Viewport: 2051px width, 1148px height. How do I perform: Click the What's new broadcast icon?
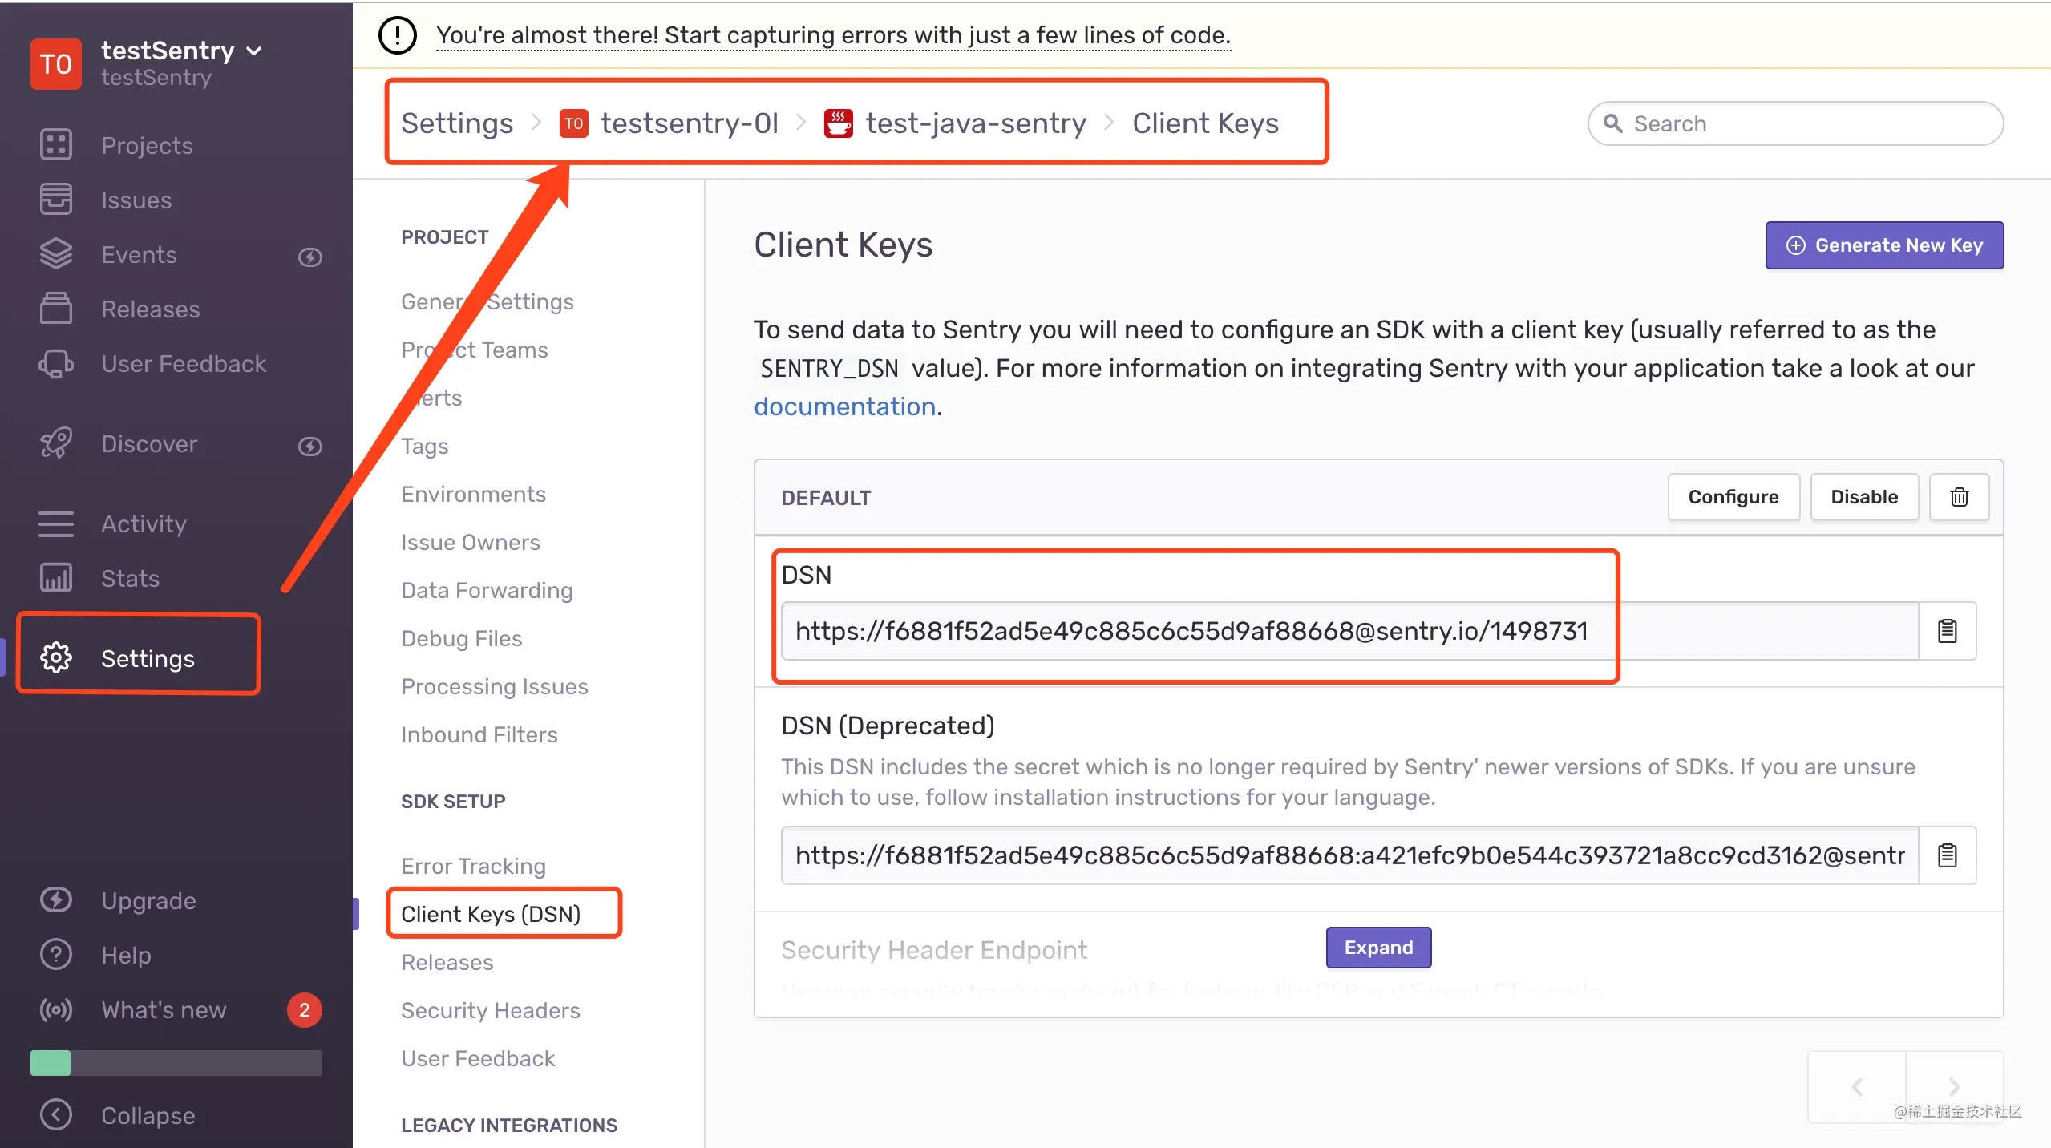[56, 1009]
